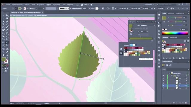Click Recolor Artwork wheel in control bar
This screenshot has height=107, width=191.
(x=103, y=9)
